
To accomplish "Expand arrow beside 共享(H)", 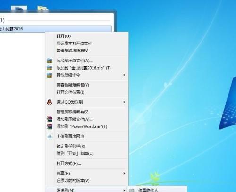I will point(124,173).
